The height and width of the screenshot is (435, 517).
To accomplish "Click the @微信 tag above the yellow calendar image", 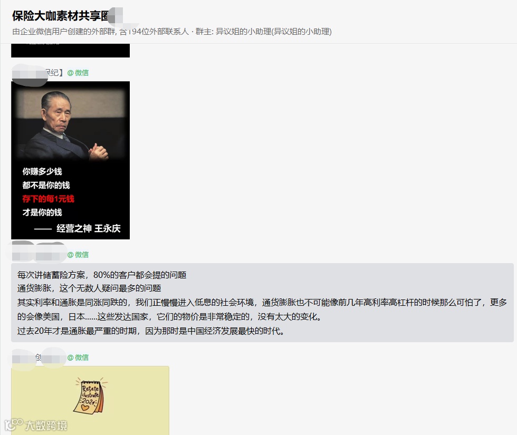I will coord(78,357).
